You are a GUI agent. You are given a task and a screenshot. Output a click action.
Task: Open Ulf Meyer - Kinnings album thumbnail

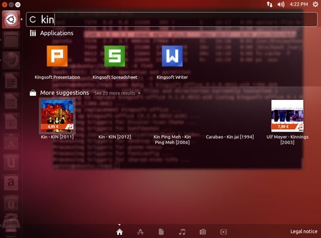288,116
